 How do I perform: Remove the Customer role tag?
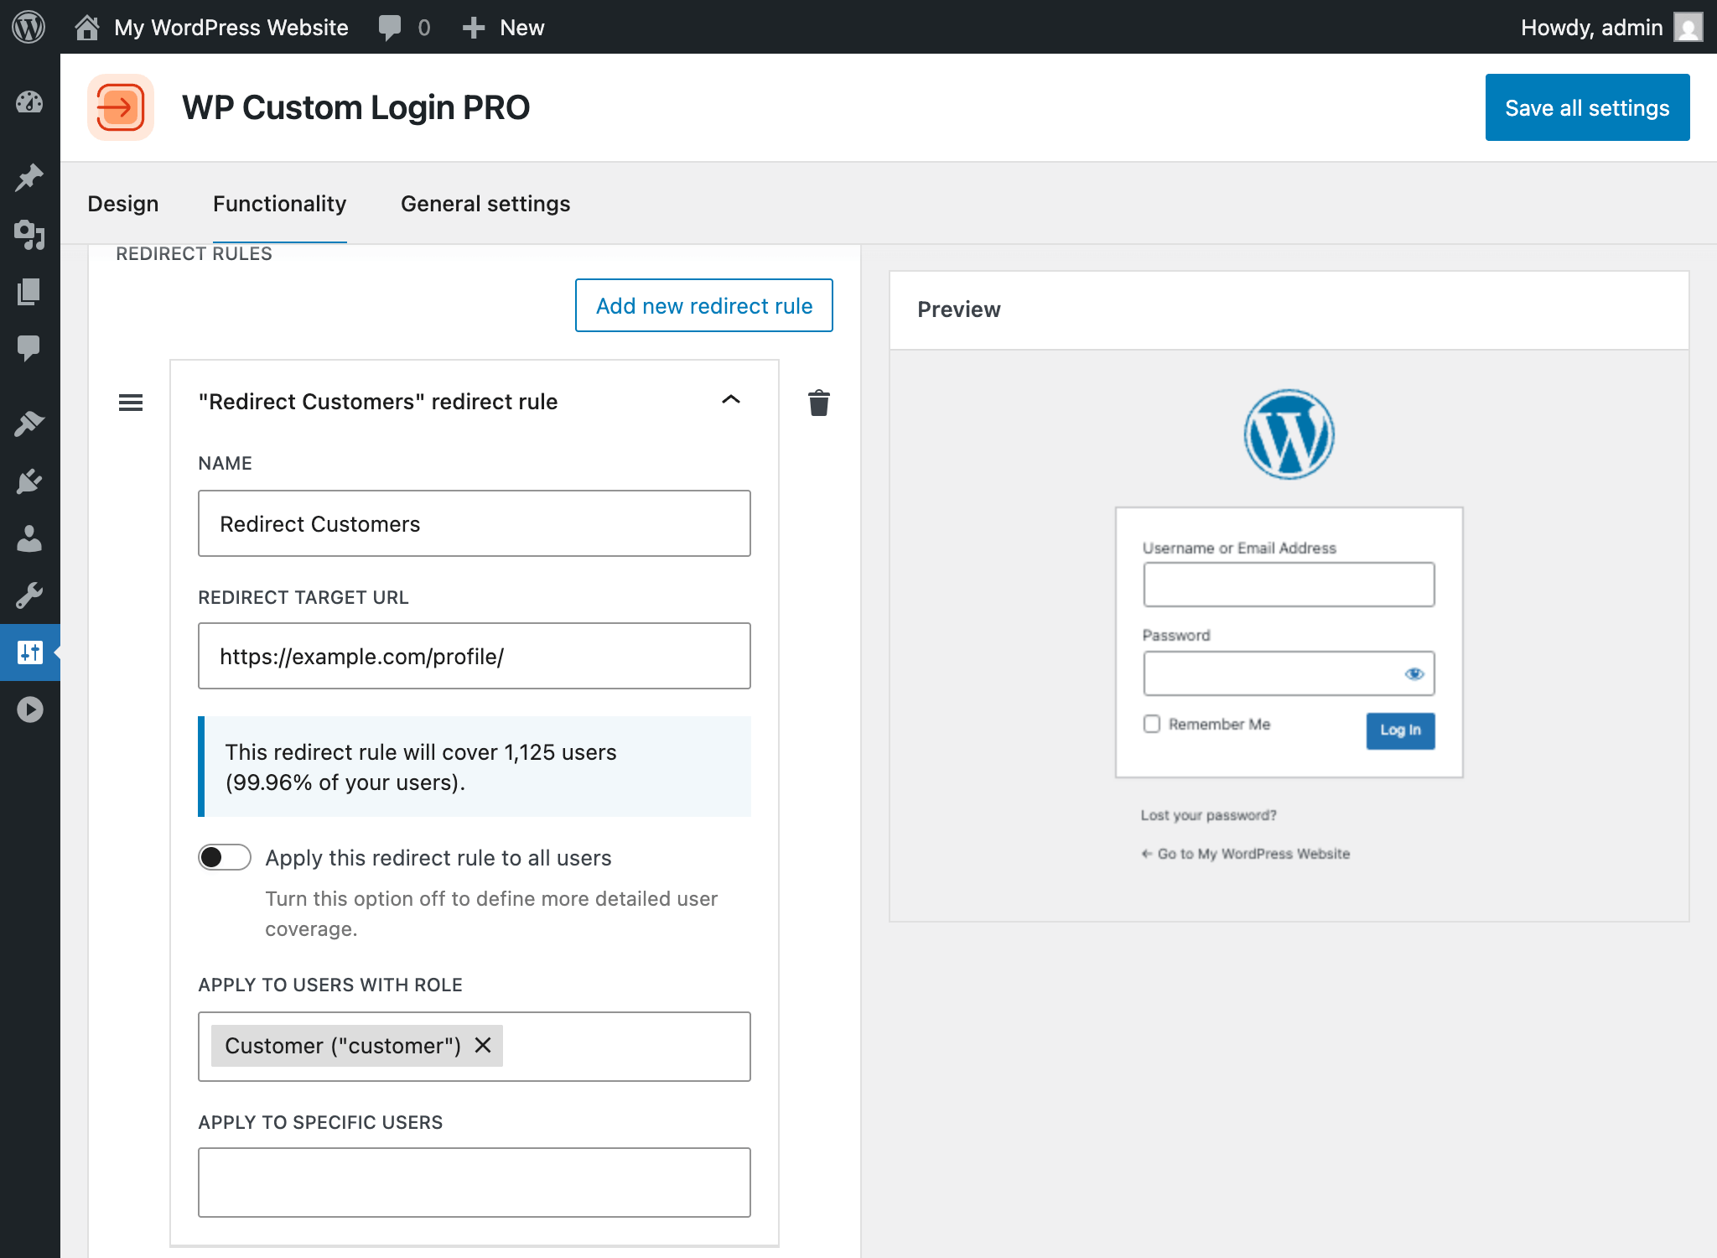click(483, 1045)
